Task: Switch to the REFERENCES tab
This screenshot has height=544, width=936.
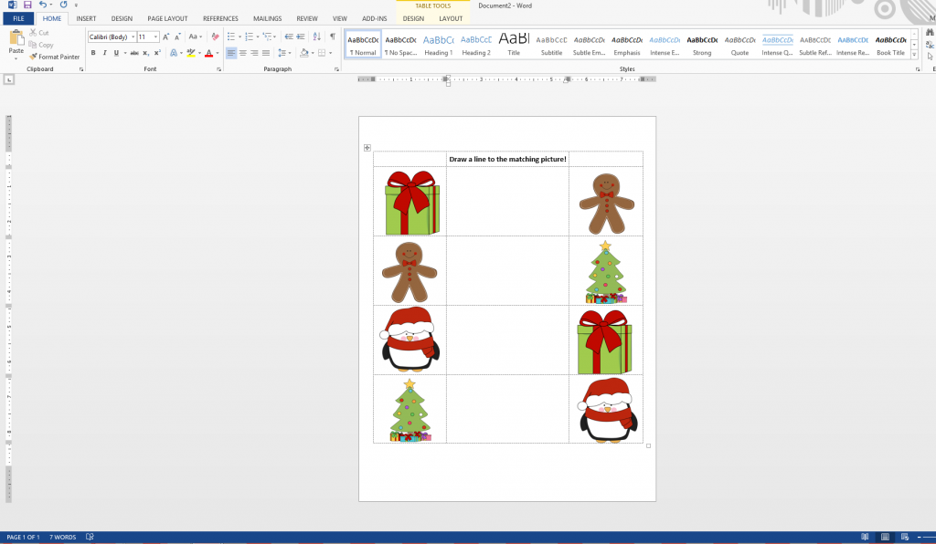Action: point(220,18)
